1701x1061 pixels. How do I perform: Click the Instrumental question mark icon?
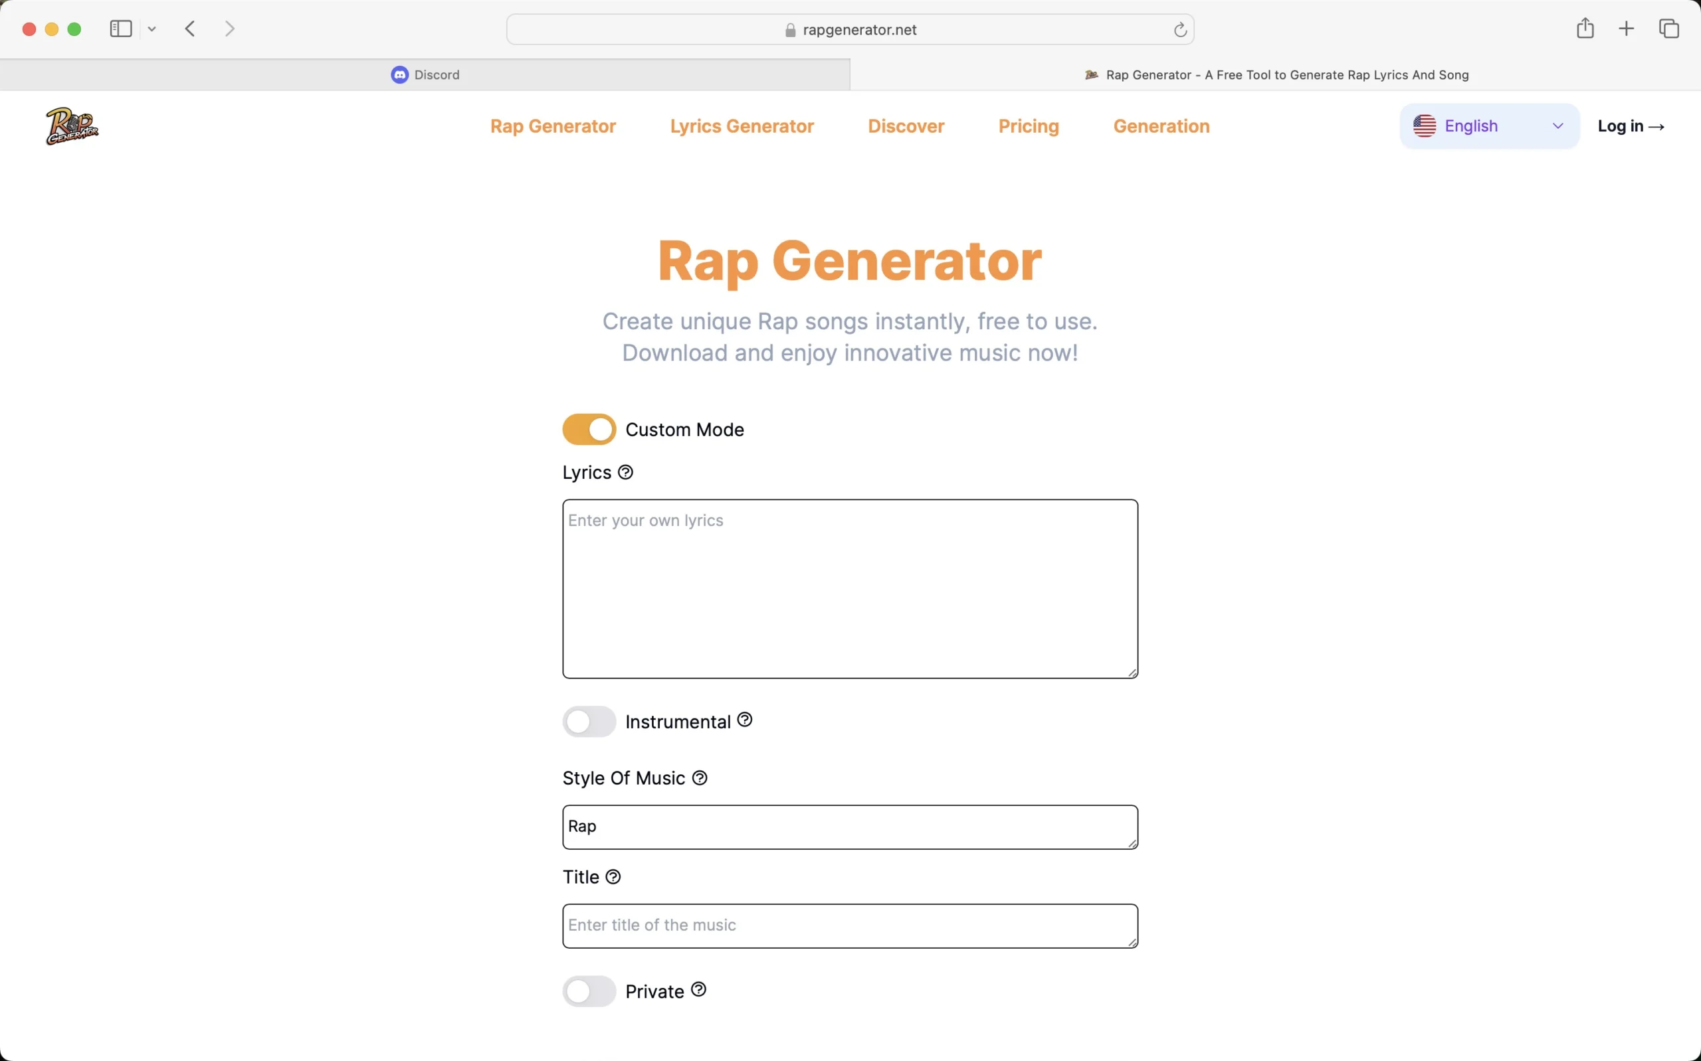745,720
